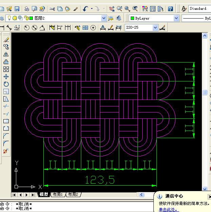Toggle viewport freeze icon for 图层2

coord(20,18)
